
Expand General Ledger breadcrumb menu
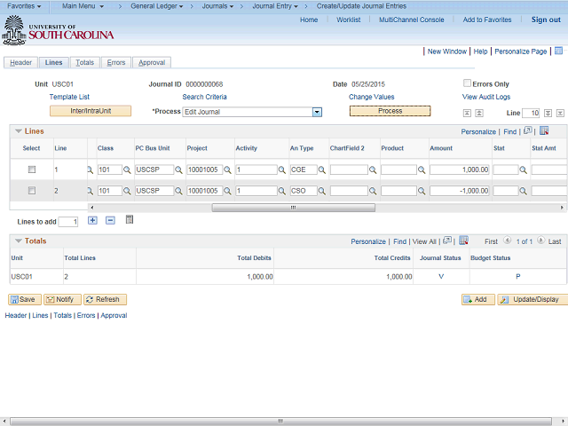coord(157,6)
